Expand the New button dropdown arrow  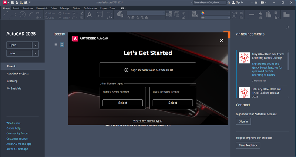coord(36,53)
